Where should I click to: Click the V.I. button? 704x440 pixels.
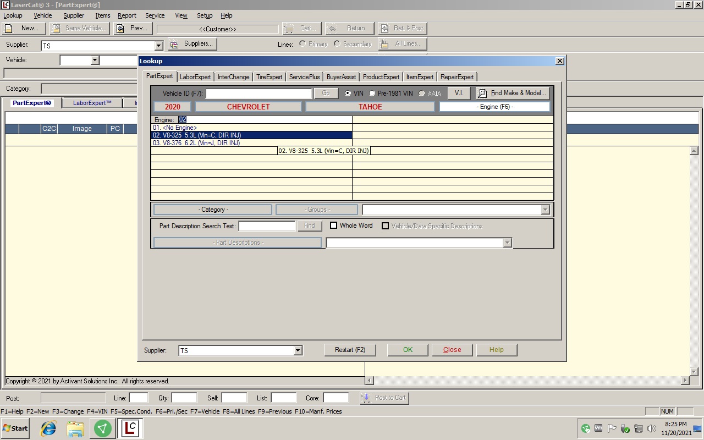click(x=459, y=93)
